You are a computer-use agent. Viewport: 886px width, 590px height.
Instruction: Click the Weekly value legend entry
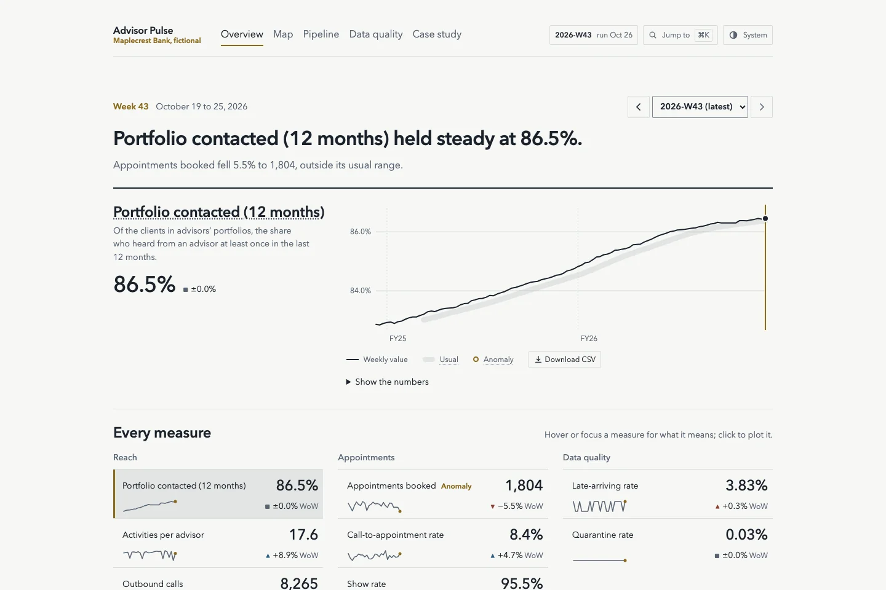tap(377, 360)
